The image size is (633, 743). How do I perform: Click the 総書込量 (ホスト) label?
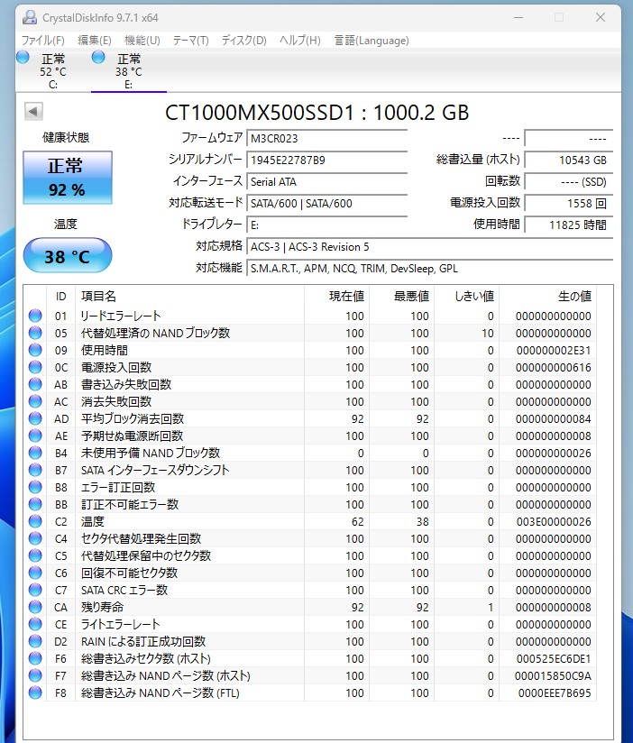[x=478, y=160]
